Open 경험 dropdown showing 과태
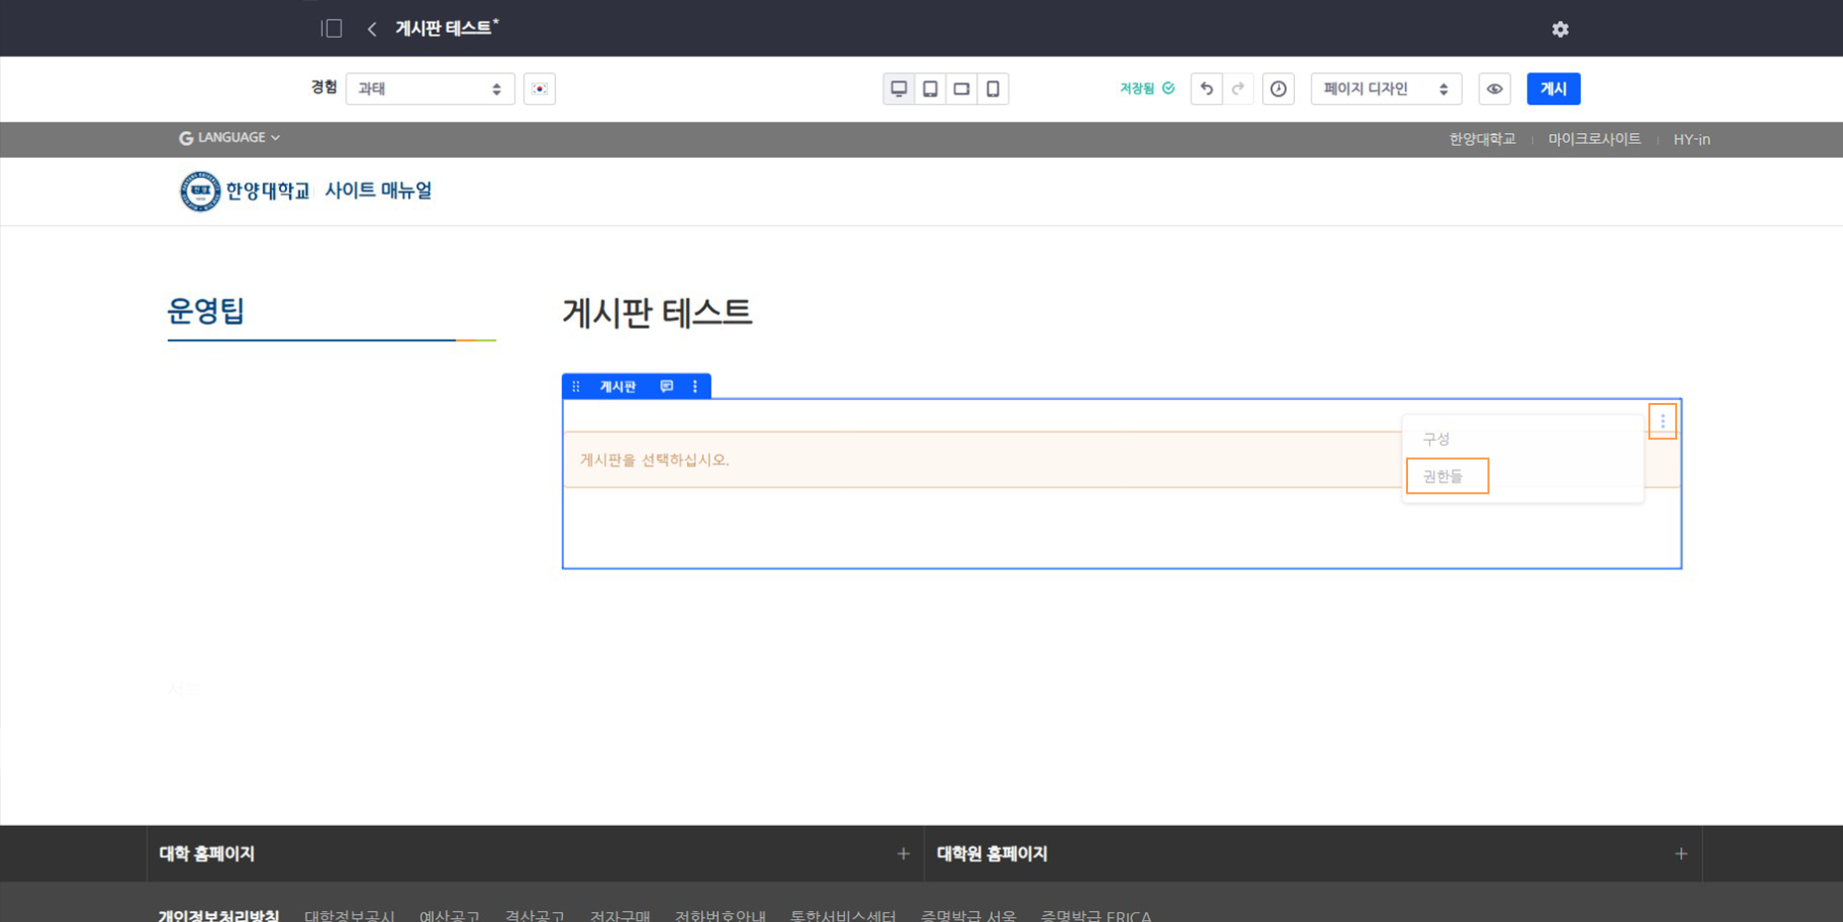The height and width of the screenshot is (922, 1843). coord(430,89)
